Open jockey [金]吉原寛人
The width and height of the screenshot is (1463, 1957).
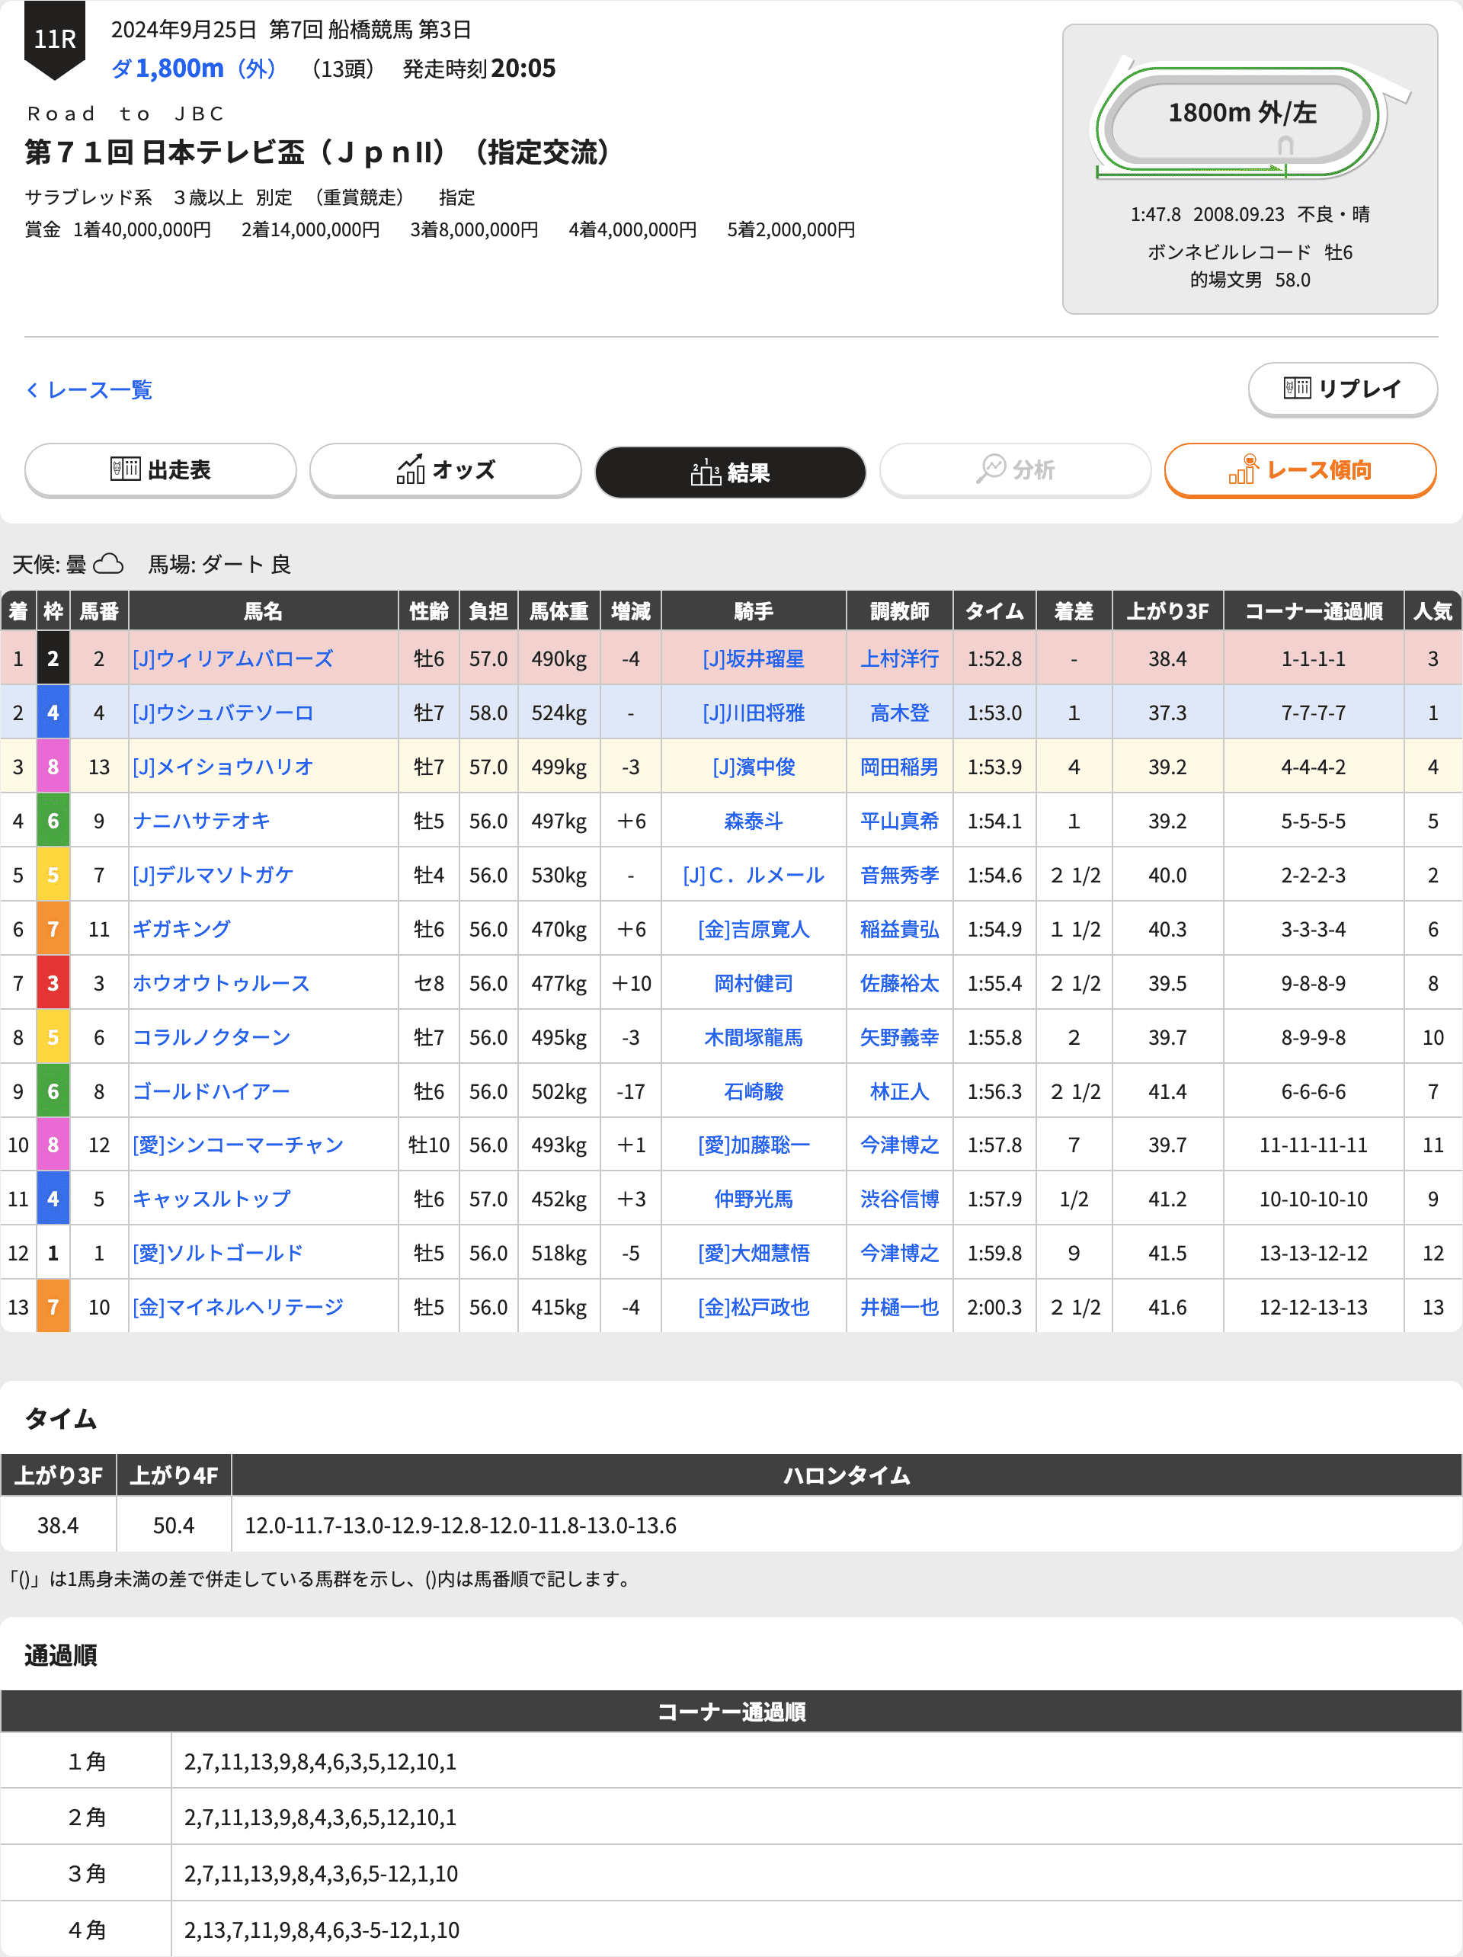click(x=754, y=928)
